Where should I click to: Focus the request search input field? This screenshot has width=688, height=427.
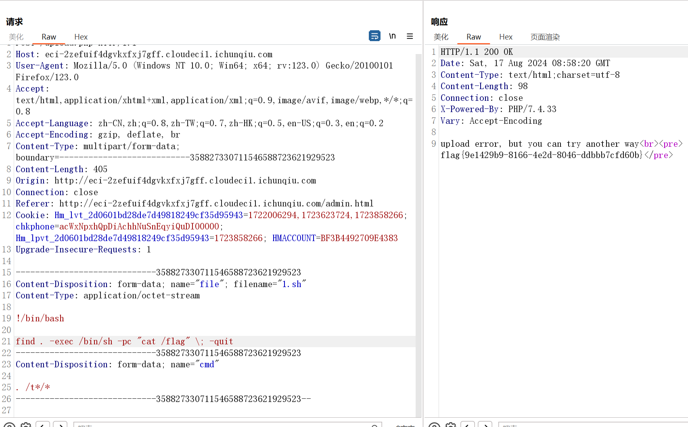coord(228,425)
